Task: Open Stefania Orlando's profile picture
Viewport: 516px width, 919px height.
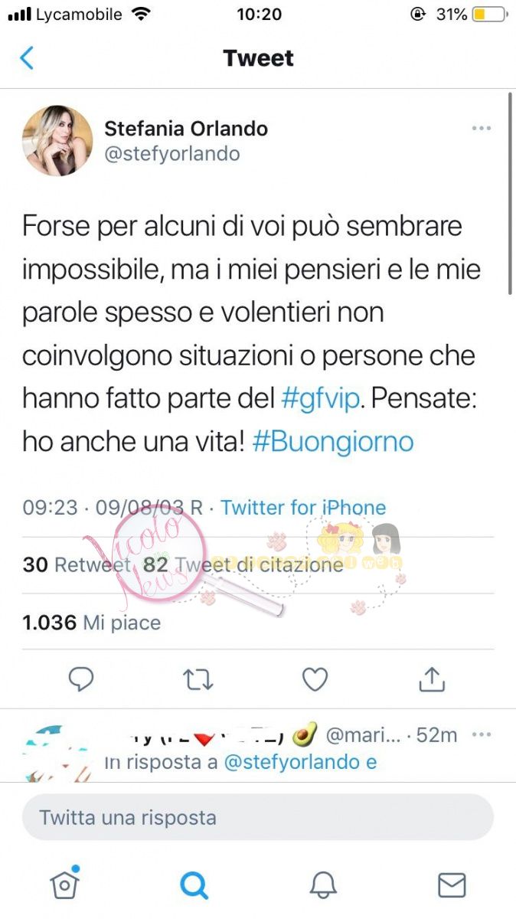Action: [57, 141]
